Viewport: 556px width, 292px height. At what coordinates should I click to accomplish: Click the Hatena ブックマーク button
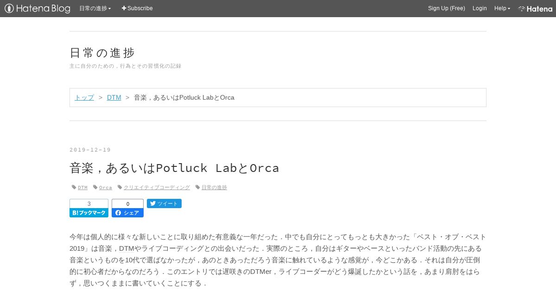coord(89,213)
